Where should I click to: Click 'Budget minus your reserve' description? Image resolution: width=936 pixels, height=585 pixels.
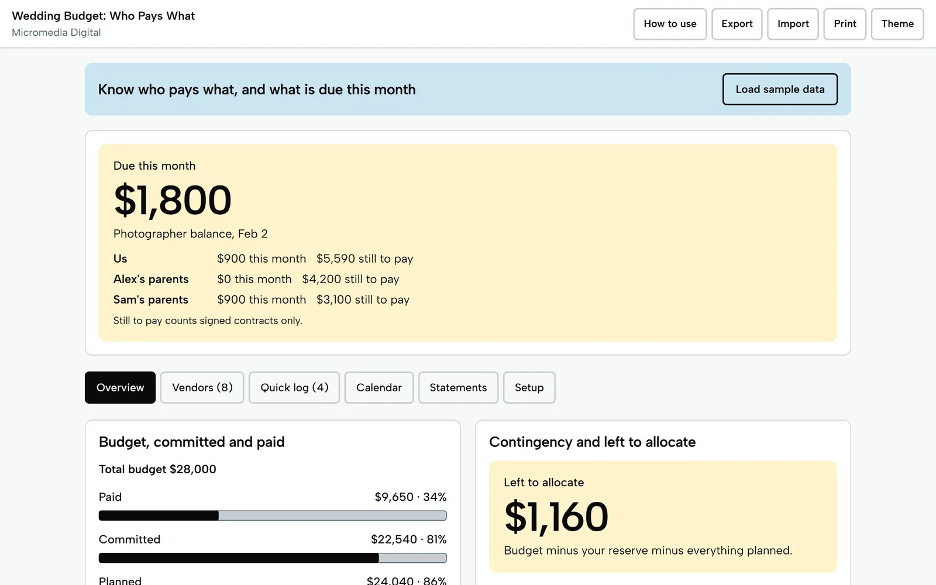click(x=648, y=550)
